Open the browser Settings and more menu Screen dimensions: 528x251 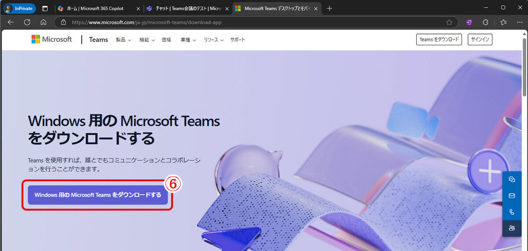(519, 22)
